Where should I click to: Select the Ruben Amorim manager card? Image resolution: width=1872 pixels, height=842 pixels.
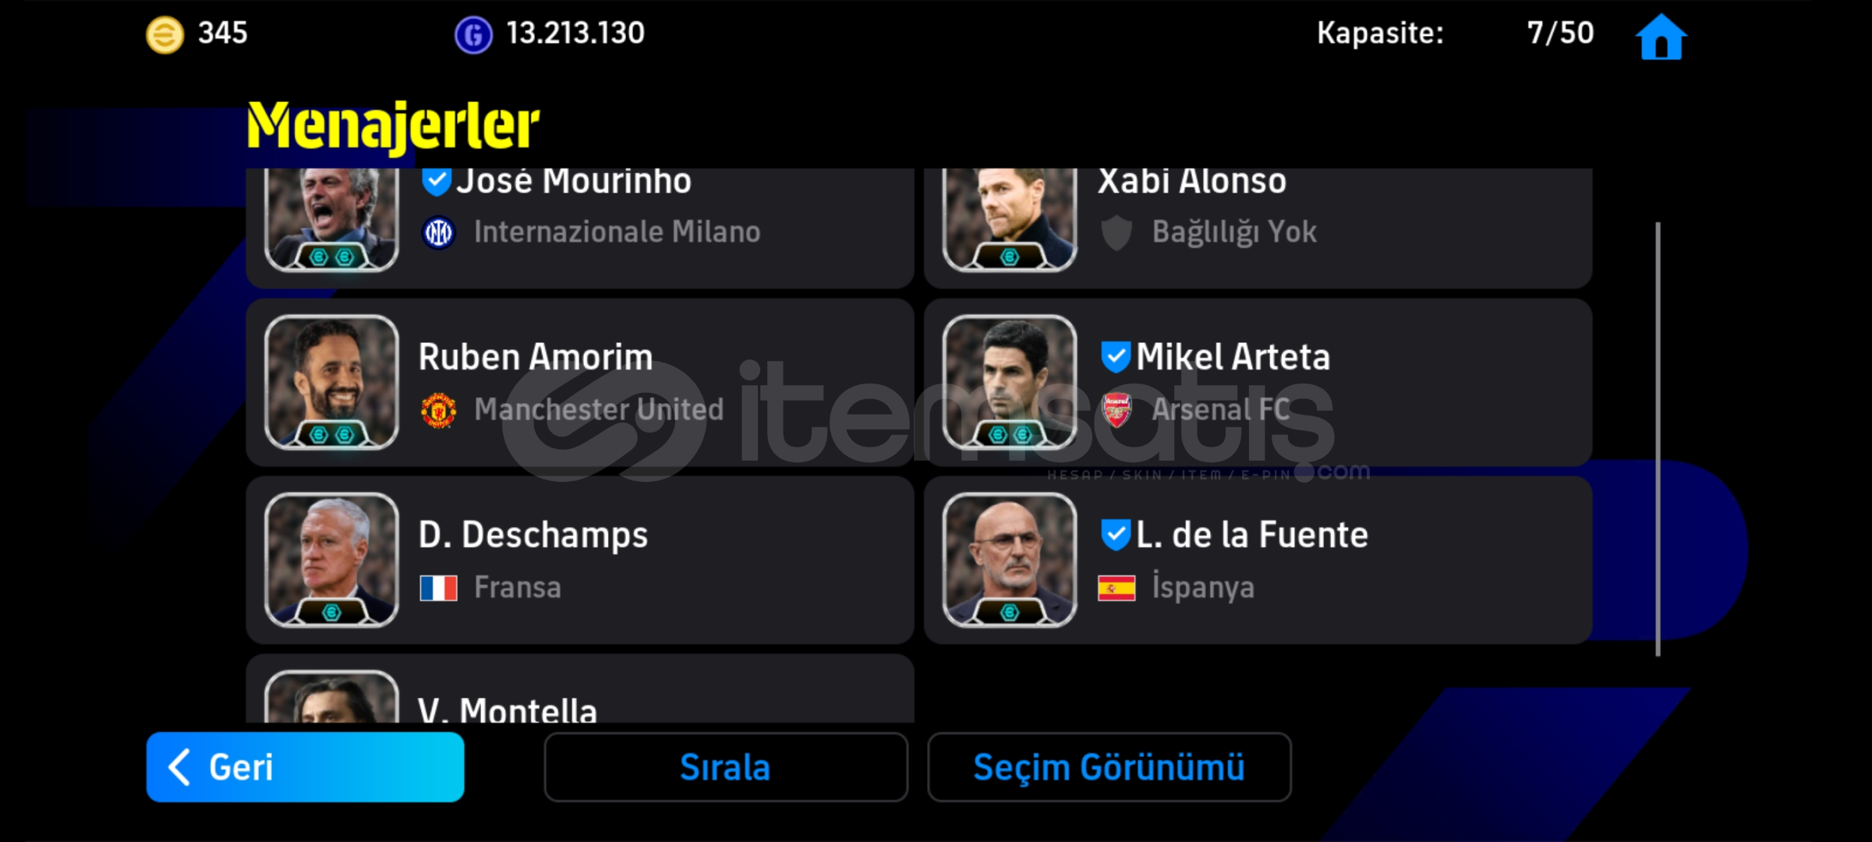[x=579, y=382]
